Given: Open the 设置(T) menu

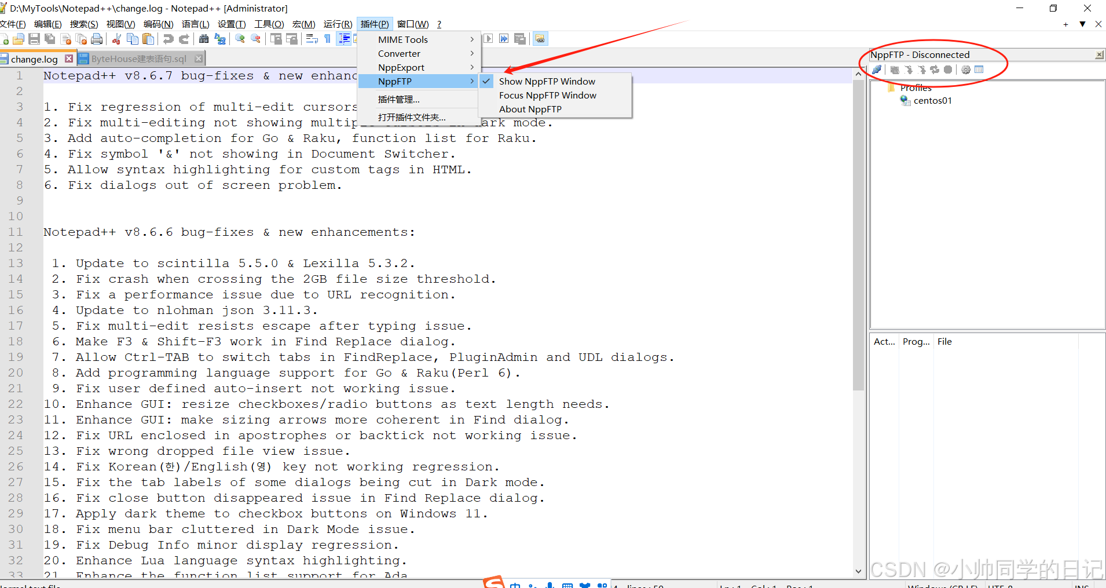Looking at the screenshot, I should tap(232, 24).
